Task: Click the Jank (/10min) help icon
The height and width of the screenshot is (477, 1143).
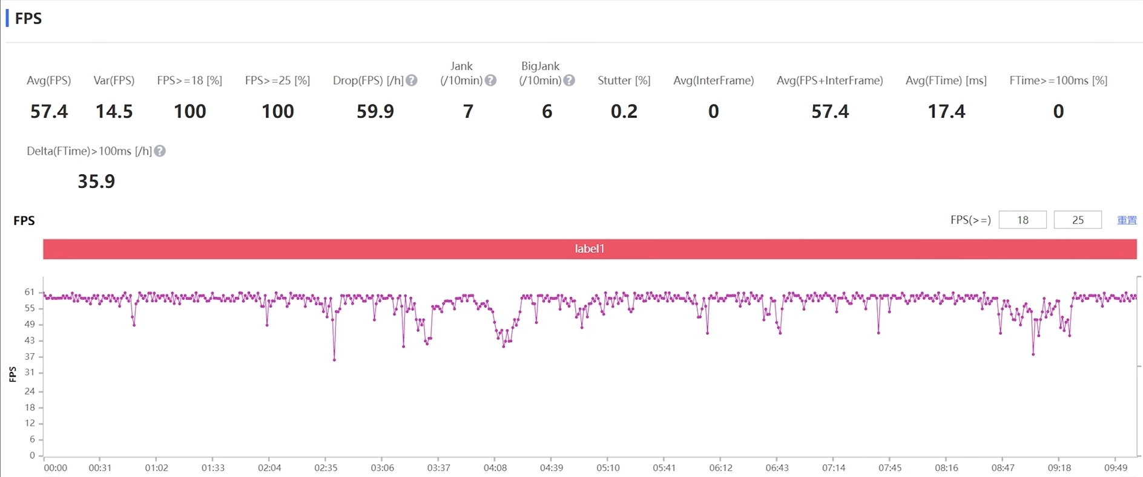Action: click(491, 80)
